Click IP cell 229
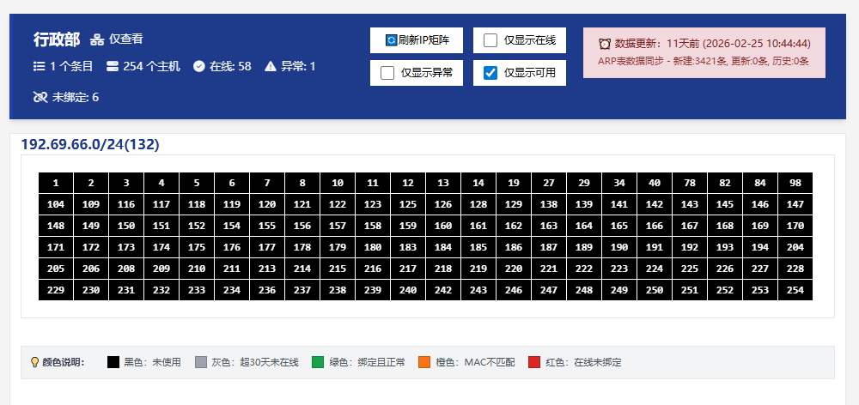The height and width of the screenshot is (405, 859). pos(56,290)
